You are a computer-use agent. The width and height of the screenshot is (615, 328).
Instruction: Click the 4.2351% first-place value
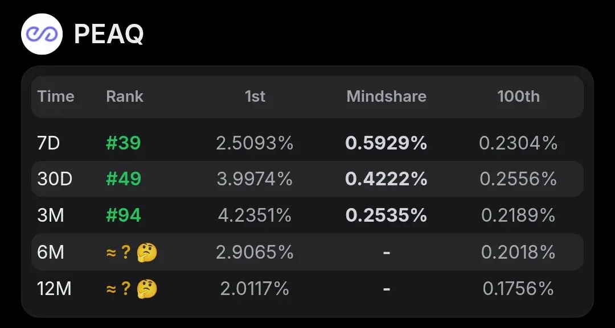tap(255, 215)
